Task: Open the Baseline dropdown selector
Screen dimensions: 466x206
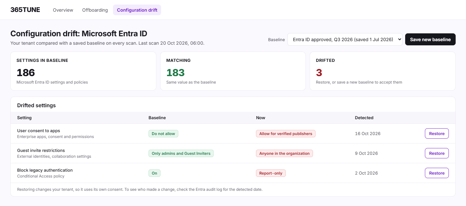Action: pyautogui.click(x=345, y=40)
